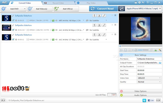Screen dimensions: 163x103
Task: Click the plus icon on the 1280x720 video row
Action: click(112, 25)
